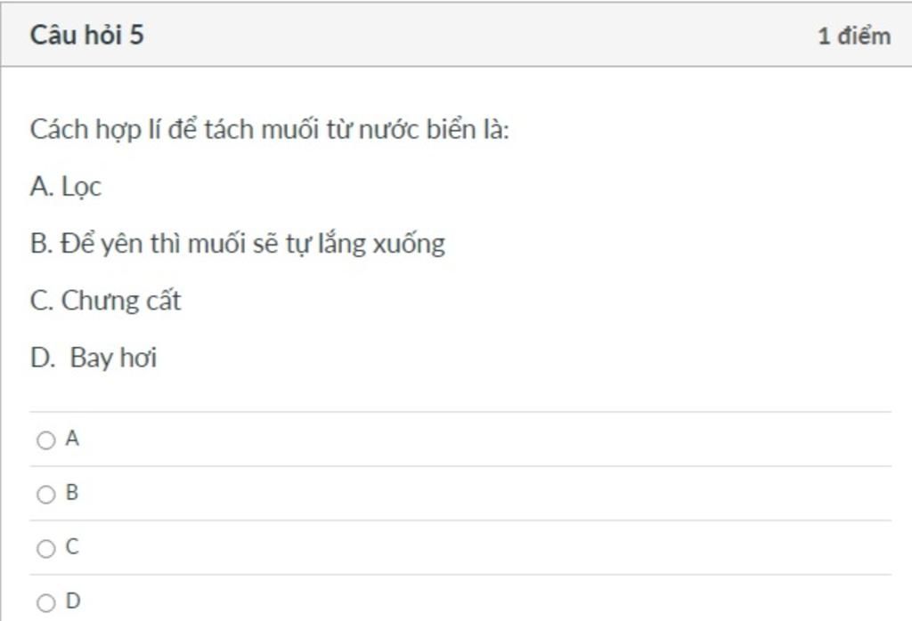Click the letter B label beside its radio
This screenshot has height=621, width=912.
coord(72,493)
